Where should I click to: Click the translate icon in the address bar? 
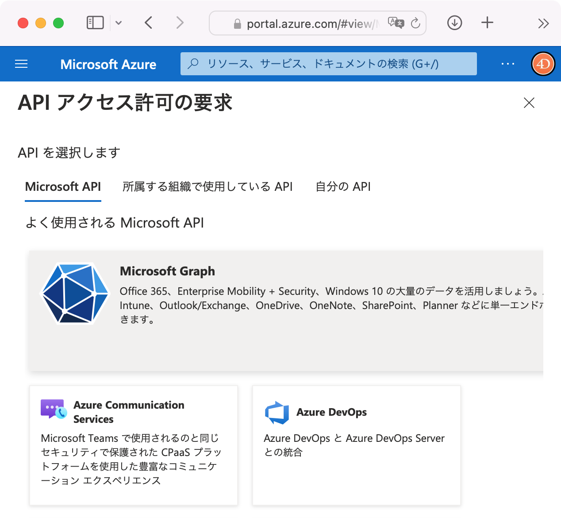396,23
